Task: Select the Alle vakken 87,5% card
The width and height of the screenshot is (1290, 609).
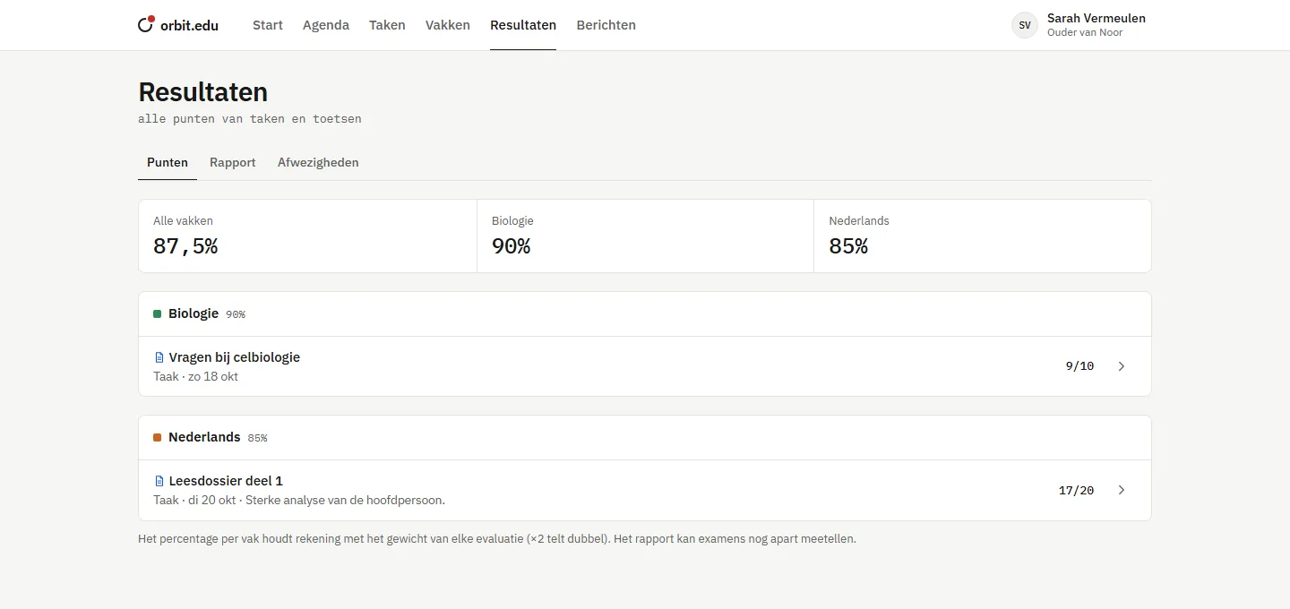Action: 307,236
